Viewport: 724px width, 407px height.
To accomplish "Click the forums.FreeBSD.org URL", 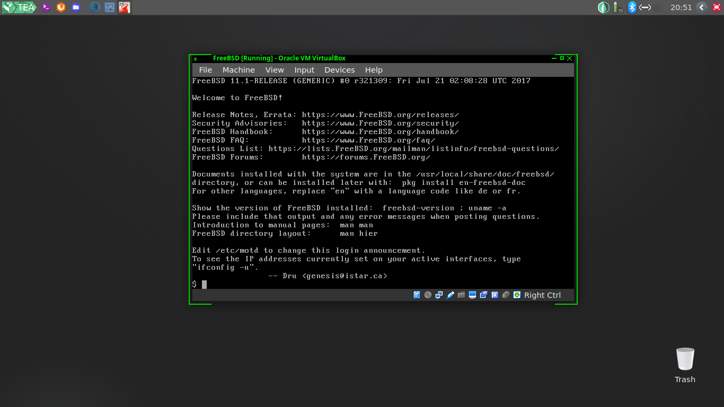I will click(x=366, y=157).
